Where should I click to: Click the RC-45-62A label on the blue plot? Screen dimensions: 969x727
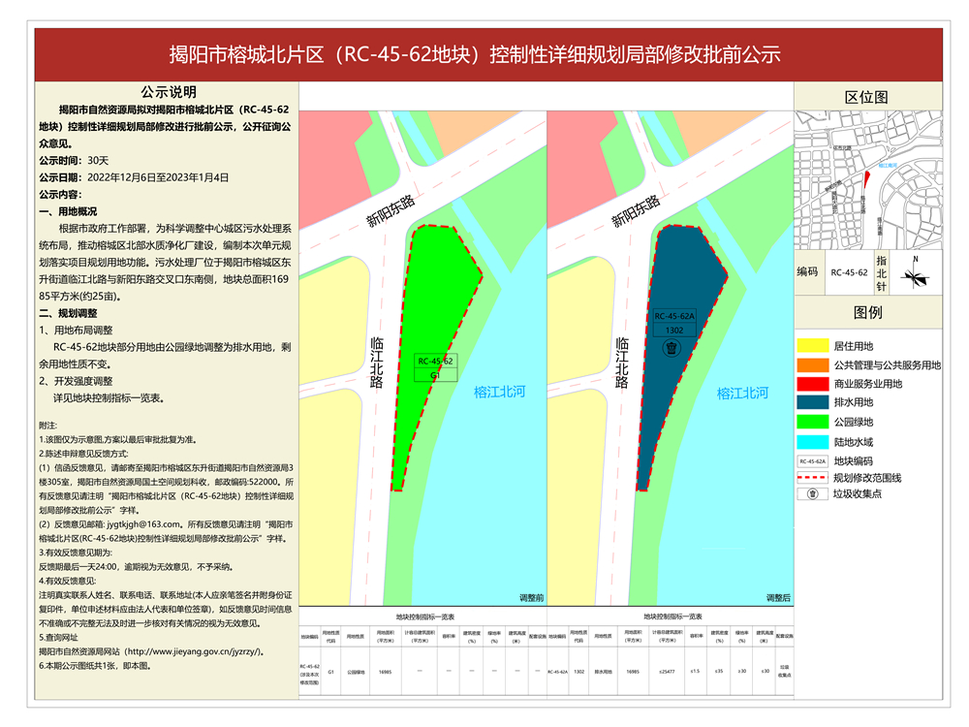[674, 316]
